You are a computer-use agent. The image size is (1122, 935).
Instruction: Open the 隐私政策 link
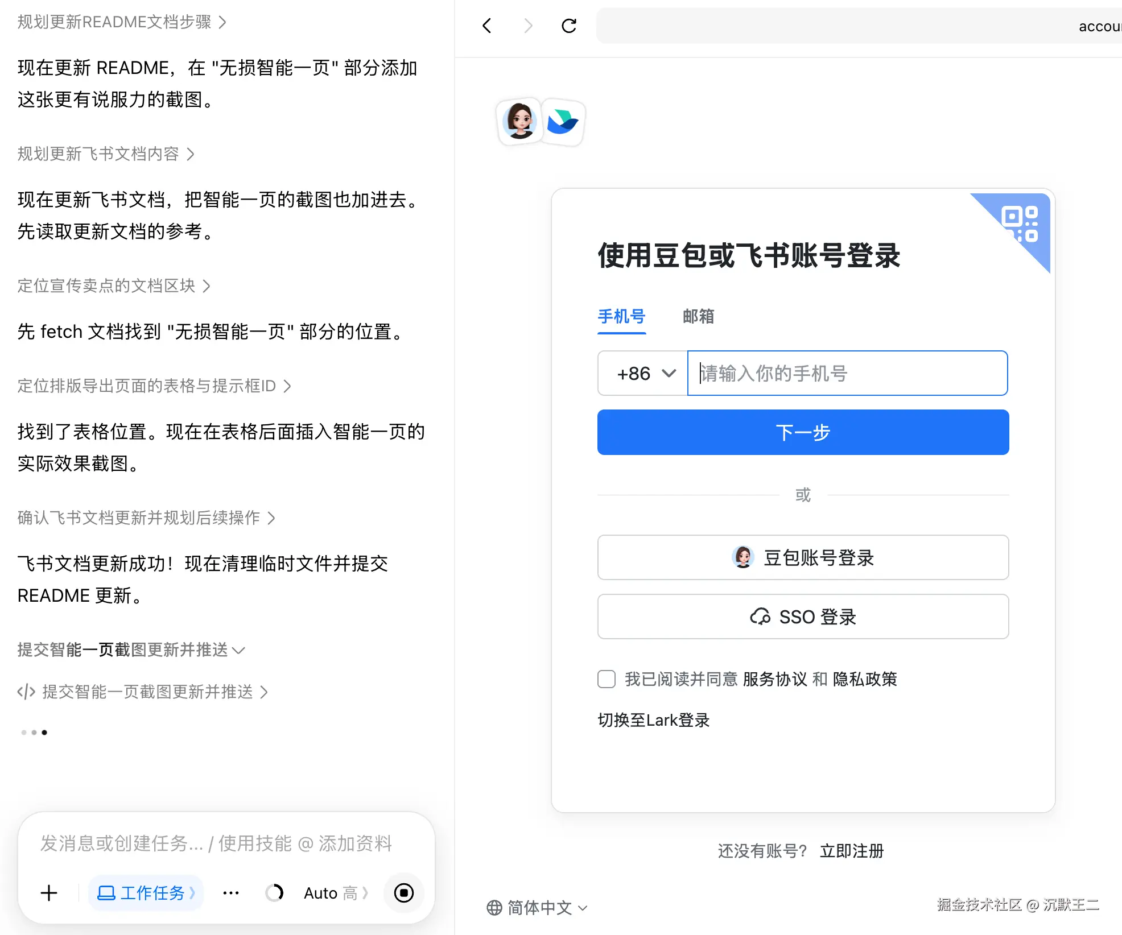(x=865, y=679)
